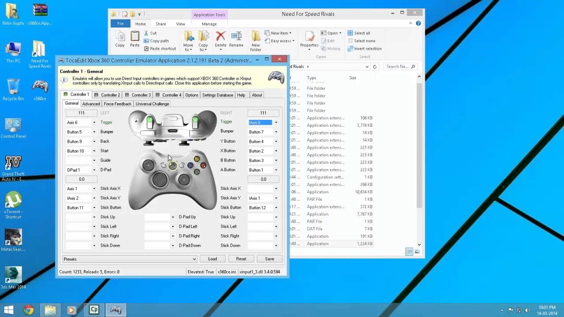Open Share tab in Explorer ribbon

161,24
